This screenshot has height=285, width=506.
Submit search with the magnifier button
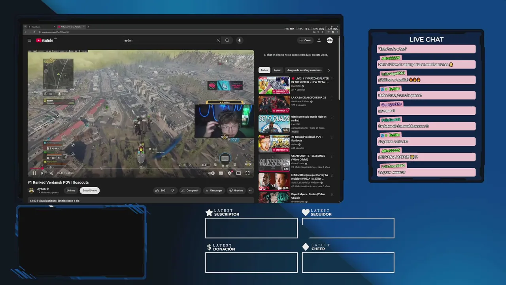coord(227,40)
